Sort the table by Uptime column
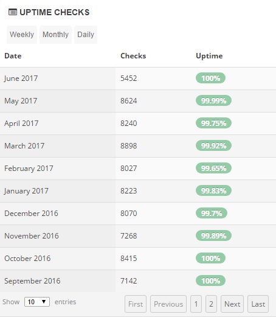The image size is (276, 317). pyautogui.click(x=209, y=56)
